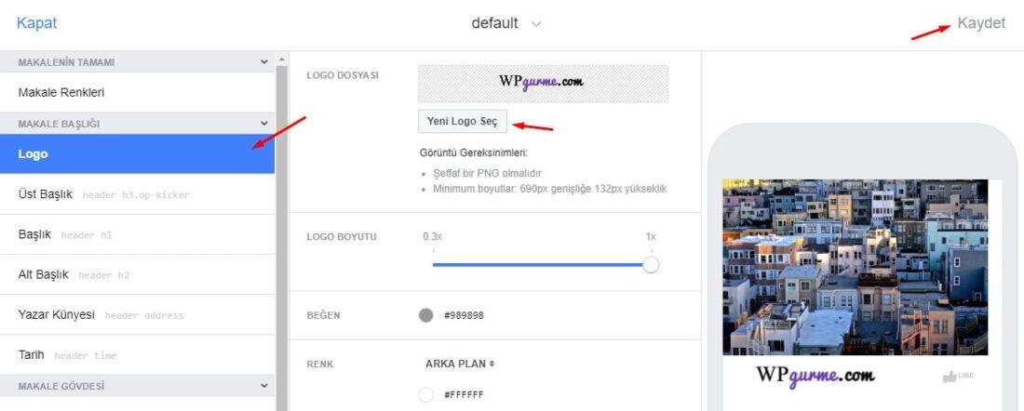Screen dimensions: 1024x411
Task: Open Yazar Künyesi settings
Action: 137,315
